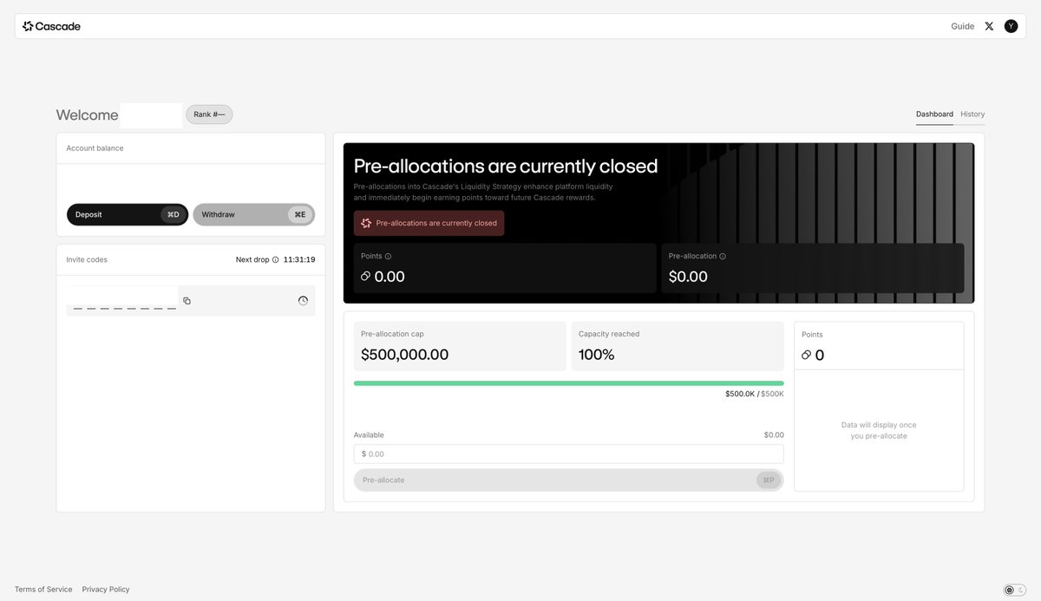Click the Rank # badge
Screen dimensions: 1041x601
[209, 114]
